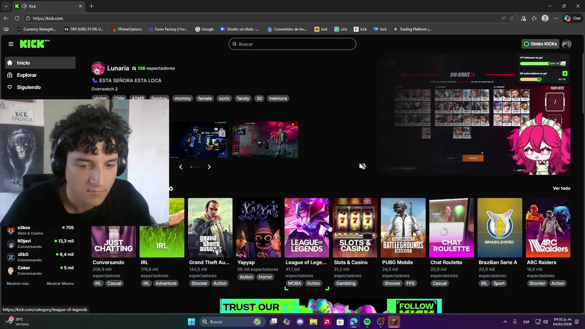The image size is (585, 329).
Task: Select Explorar in the sidebar
Action: (40, 75)
